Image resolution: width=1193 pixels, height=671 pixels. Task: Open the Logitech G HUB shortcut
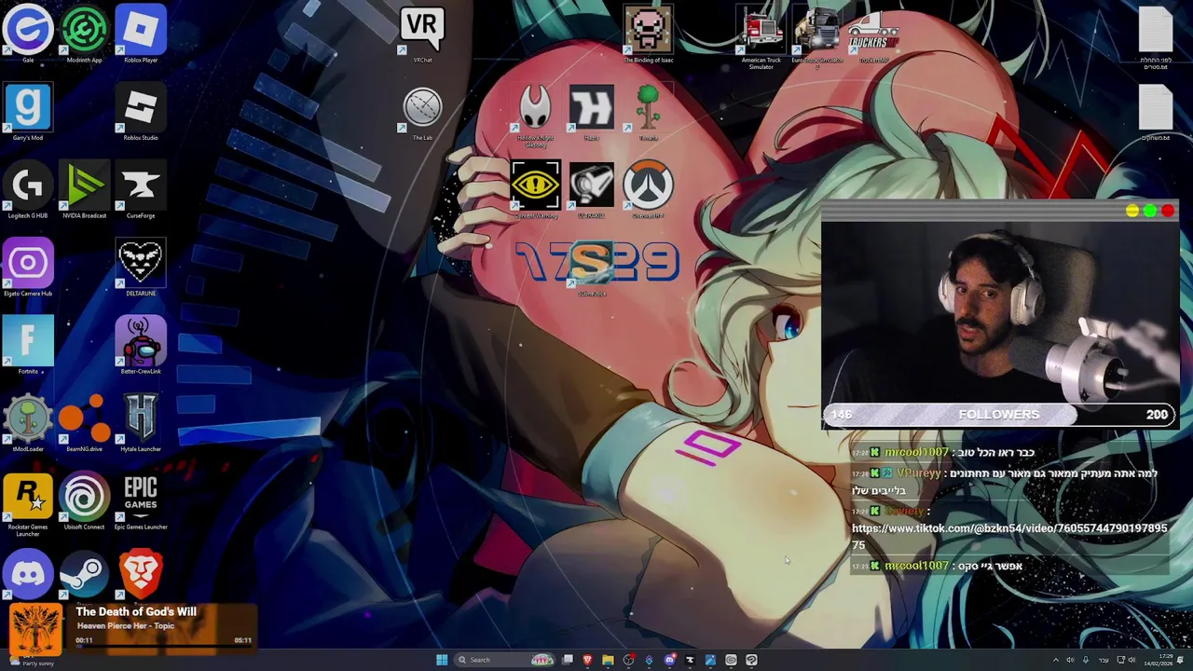[x=28, y=189]
